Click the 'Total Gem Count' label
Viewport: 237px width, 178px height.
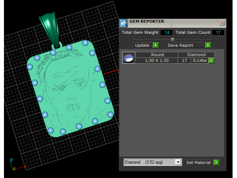(x=193, y=33)
